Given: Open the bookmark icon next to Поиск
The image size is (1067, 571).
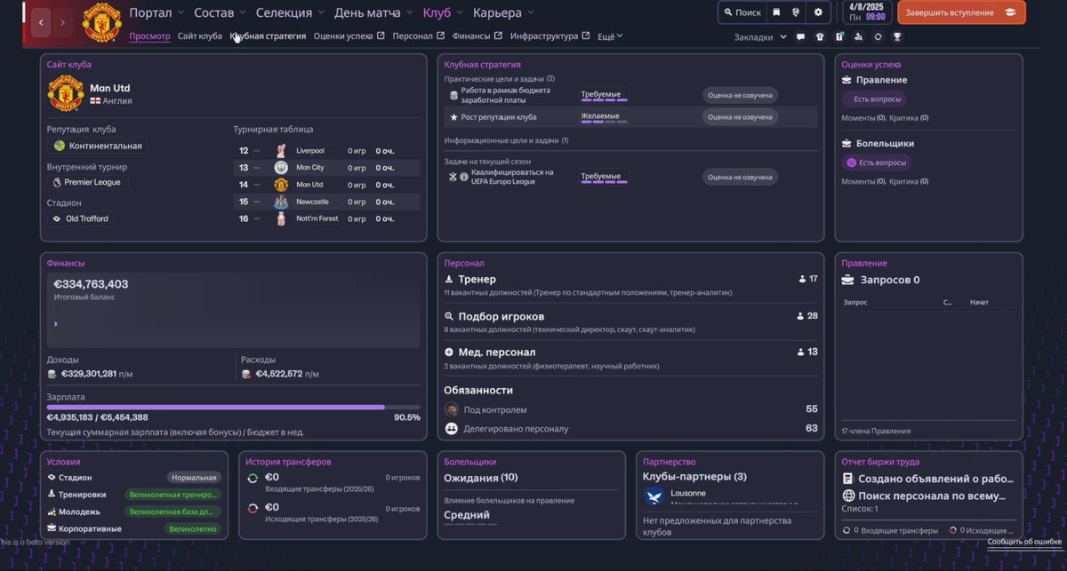Looking at the screenshot, I should (776, 12).
